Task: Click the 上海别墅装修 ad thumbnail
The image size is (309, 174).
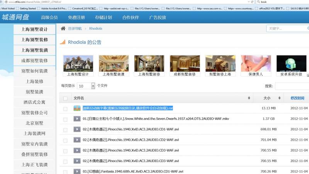Action: pos(149,64)
